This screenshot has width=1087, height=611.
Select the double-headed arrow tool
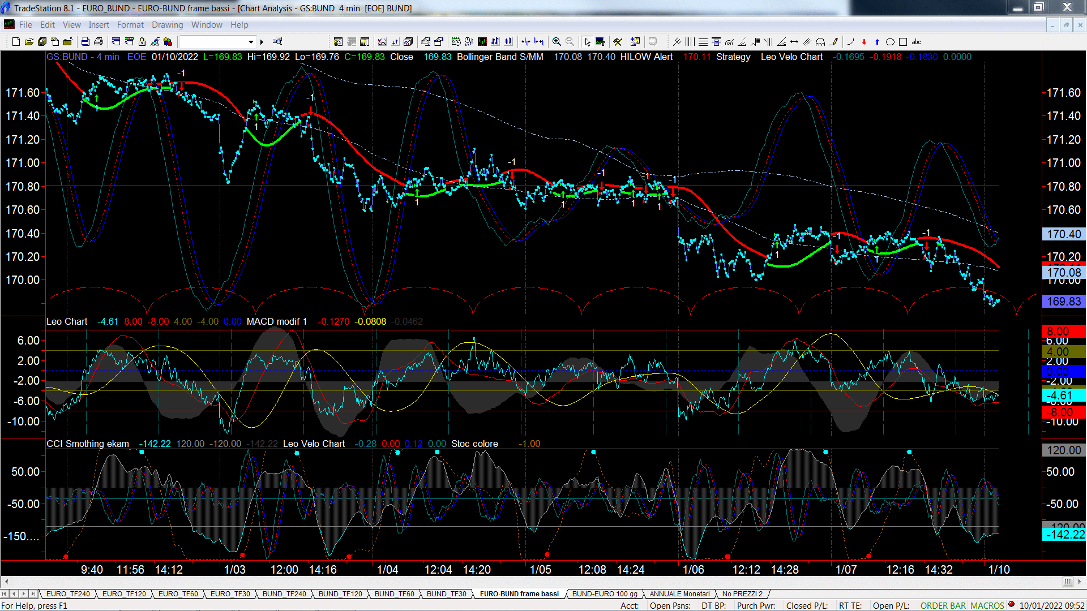[794, 42]
